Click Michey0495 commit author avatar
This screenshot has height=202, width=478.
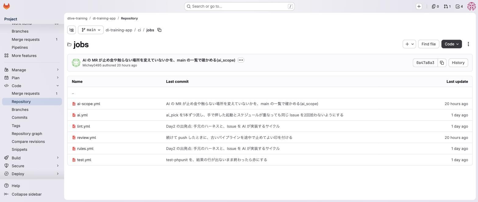click(76, 63)
